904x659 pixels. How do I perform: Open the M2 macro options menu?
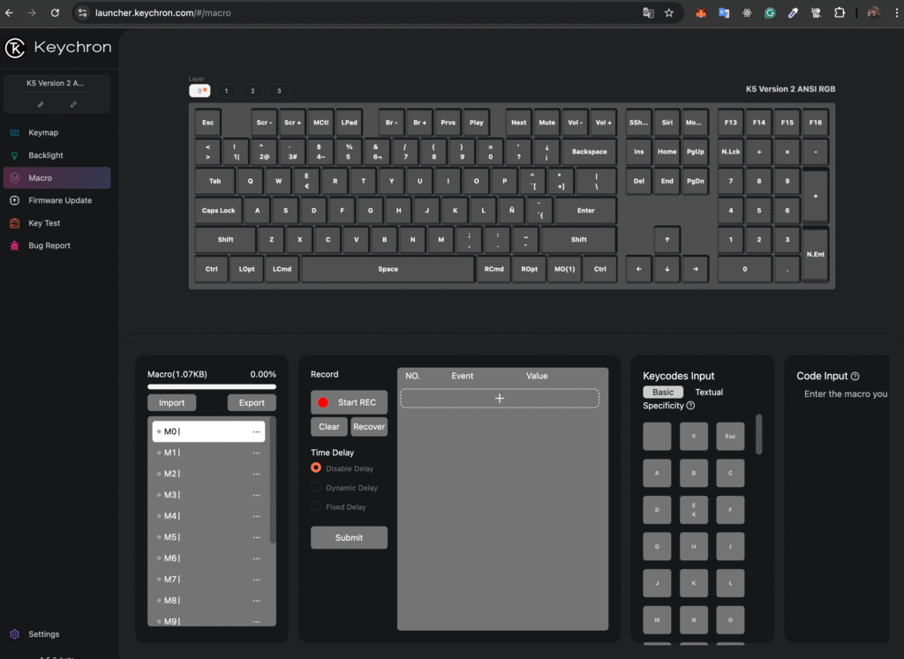(257, 474)
